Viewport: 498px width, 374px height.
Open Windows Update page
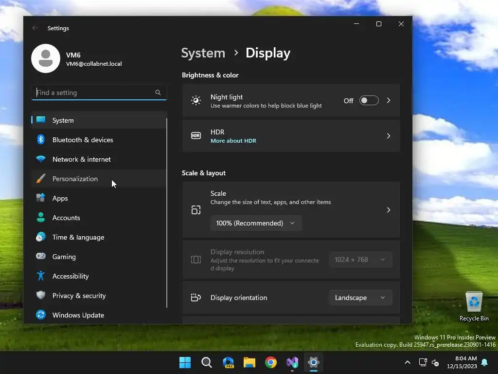[x=99, y=315]
